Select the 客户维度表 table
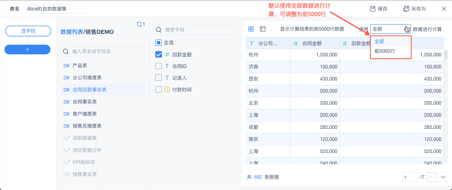Screen dimensions: 452x190 pyautogui.click(x=85, y=114)
